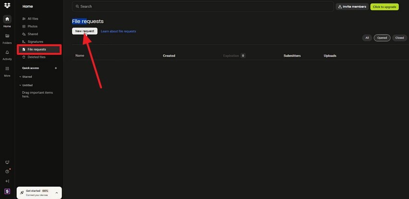This screenshot has width=409, height=199.
Task: Sort by the Name column header
Action: 80,55
